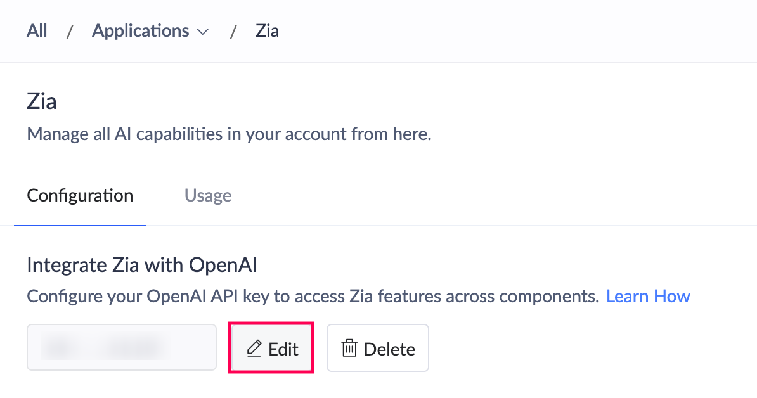Screen dimensions: 757x398
Task: Click the pencil icon beside Edit
Action: (254, 348)
